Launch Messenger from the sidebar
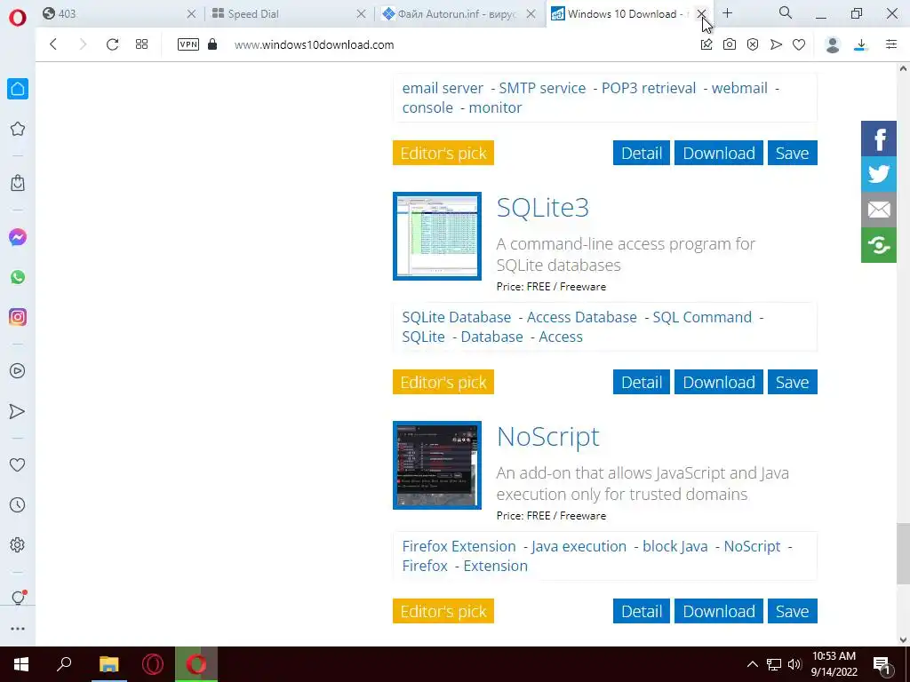This screenshot has height=682, width=910. click(x=18, y=237)
